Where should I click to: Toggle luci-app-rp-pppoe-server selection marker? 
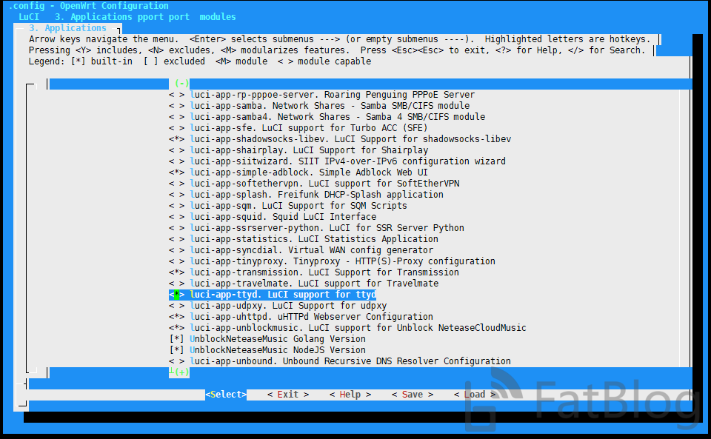tap(177, 95)
